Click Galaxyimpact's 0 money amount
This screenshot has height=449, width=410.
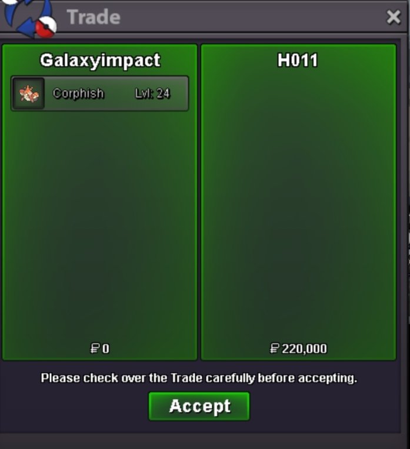click(106, 349)
